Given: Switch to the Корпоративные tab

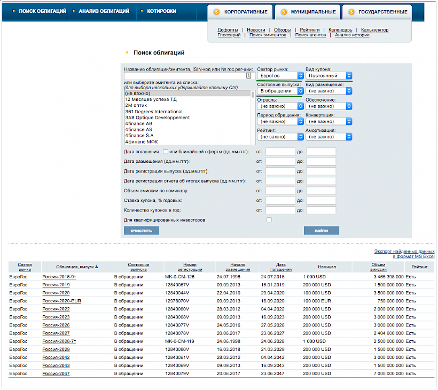Looking at the screenshot, I should click(x=240, y=12).
